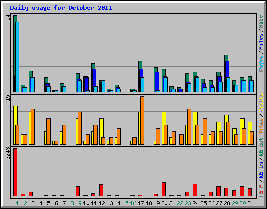The height and width of the screenshot is (209, 267).
Task: Click the green Hits bar for day 28
Action: (x=226, y=58)
